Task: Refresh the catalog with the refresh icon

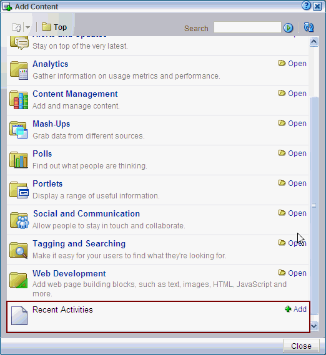Action: coord(309,27)
